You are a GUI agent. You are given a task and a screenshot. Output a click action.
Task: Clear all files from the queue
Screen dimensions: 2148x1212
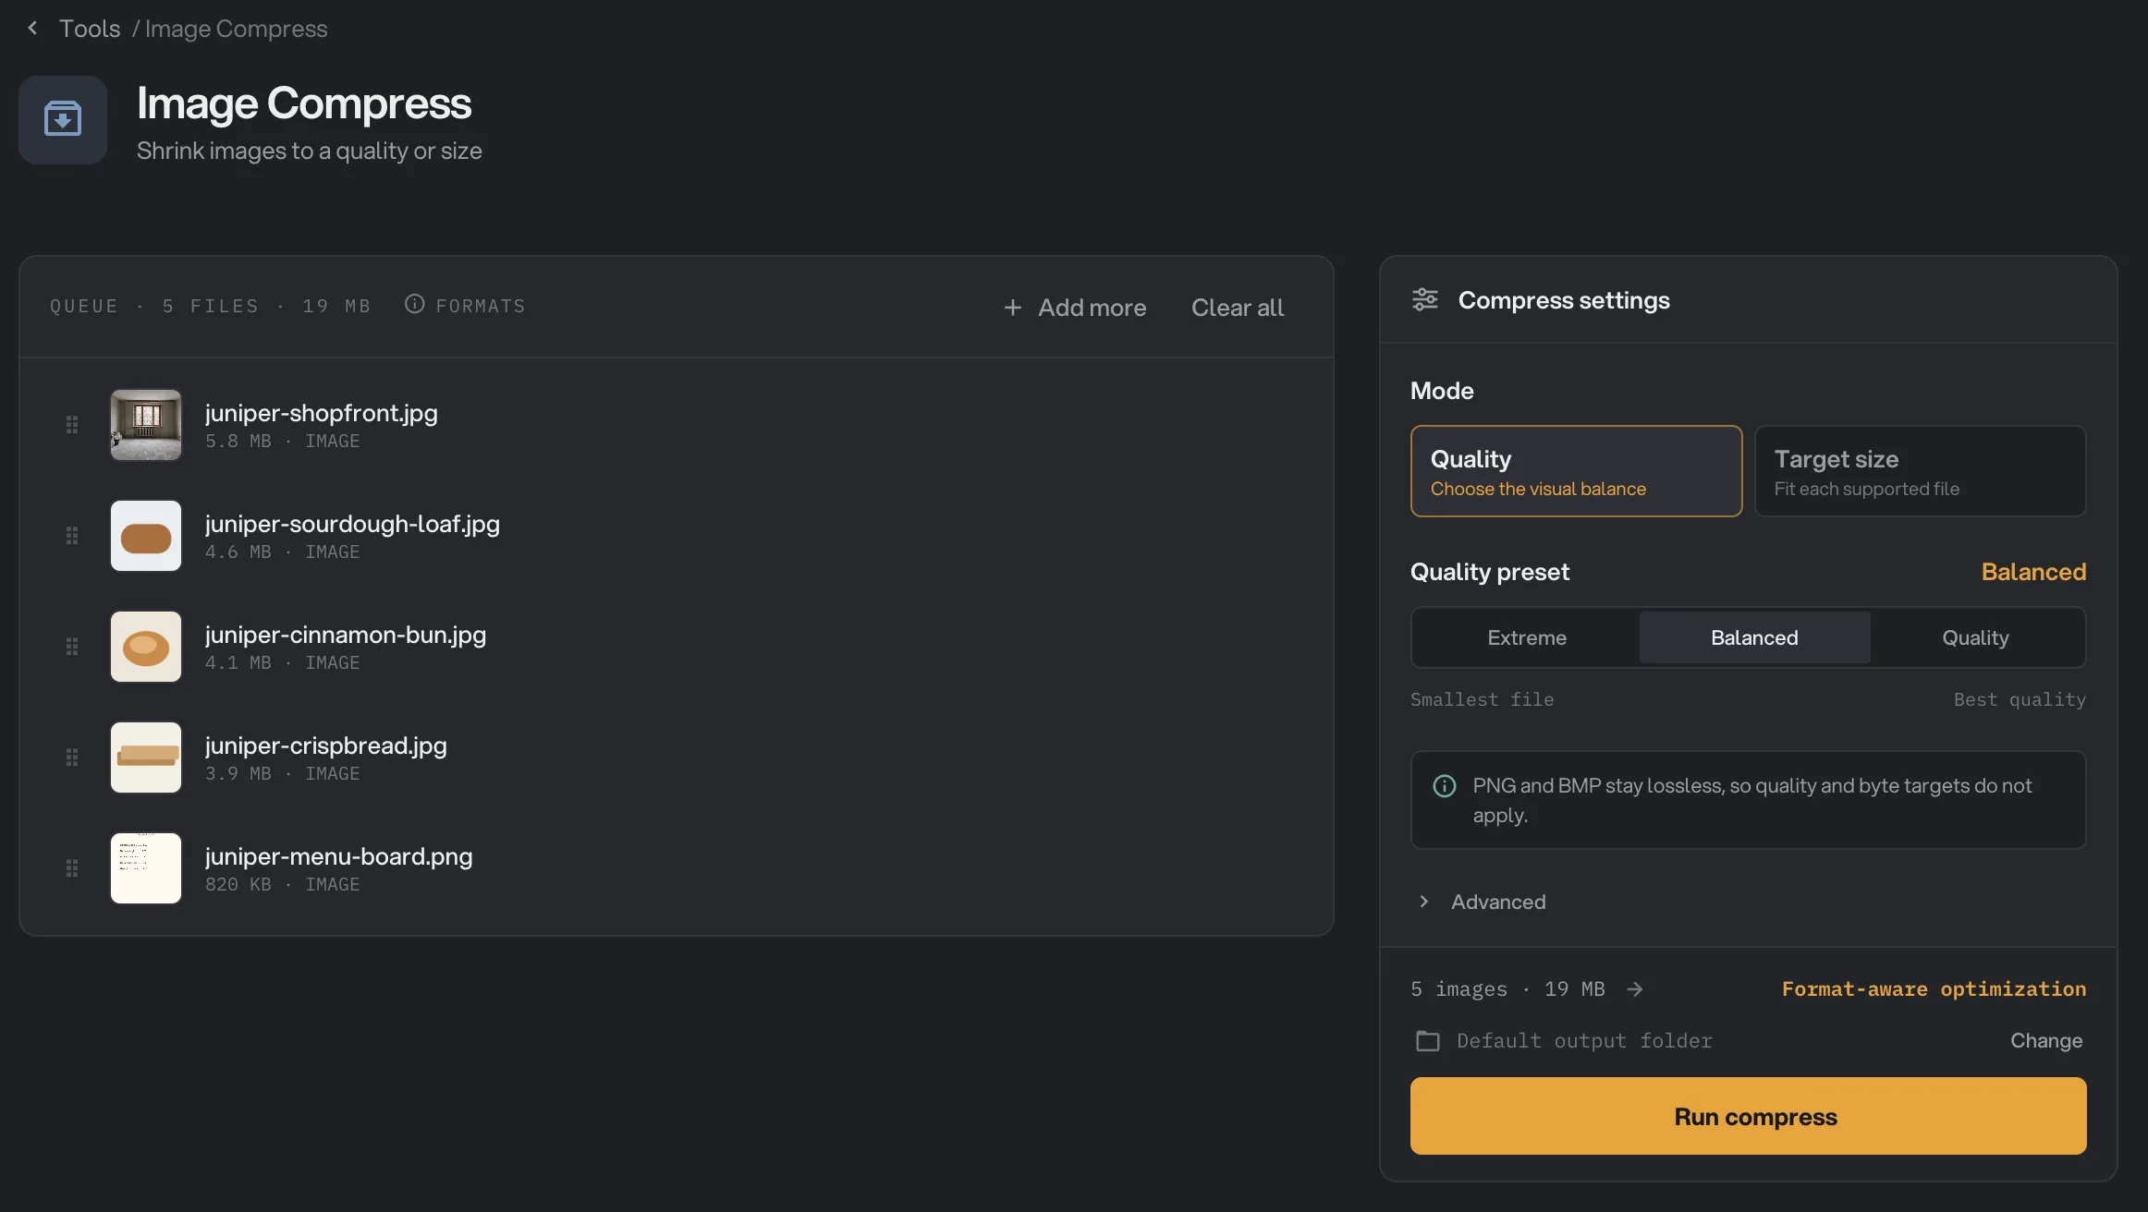click(x=1237, y=308)
